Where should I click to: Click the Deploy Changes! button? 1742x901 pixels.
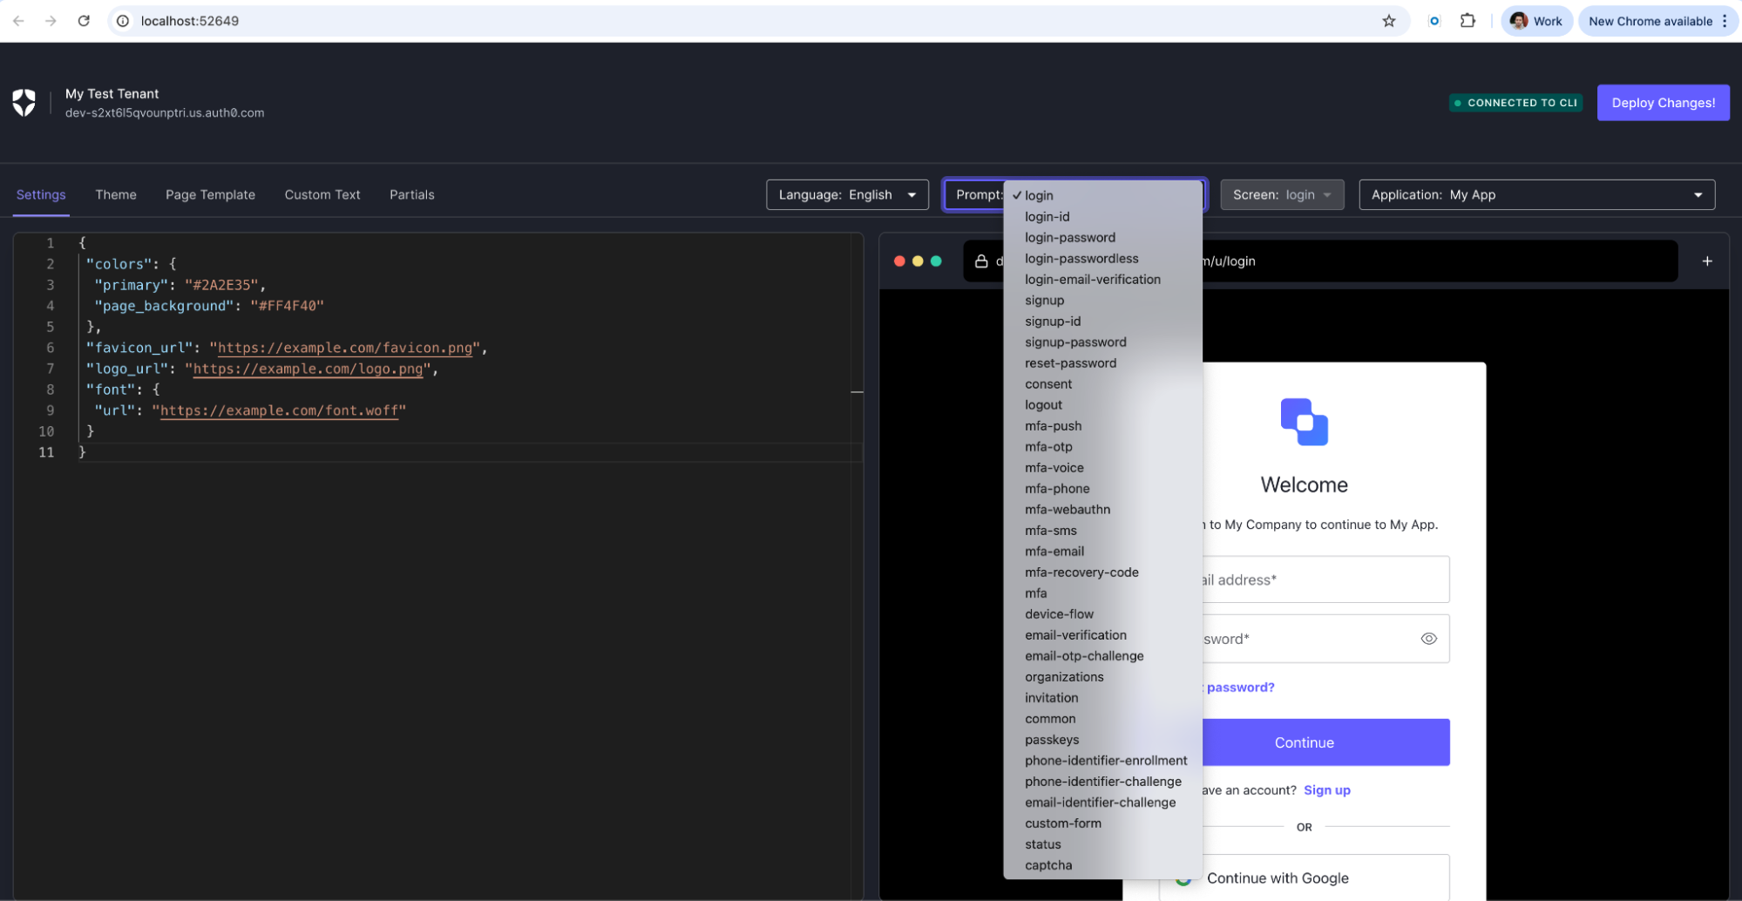tap(1663, 102)
